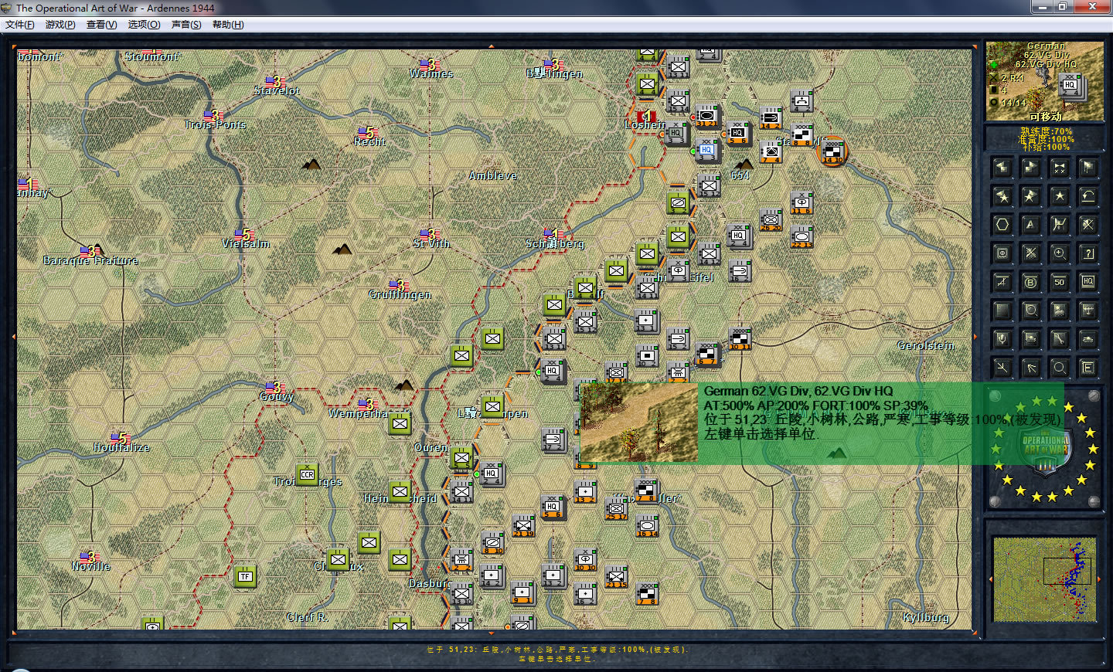The image size is (1113, 672).
Task: Select the next unit arrow button
Action: tap(1031, 168)
